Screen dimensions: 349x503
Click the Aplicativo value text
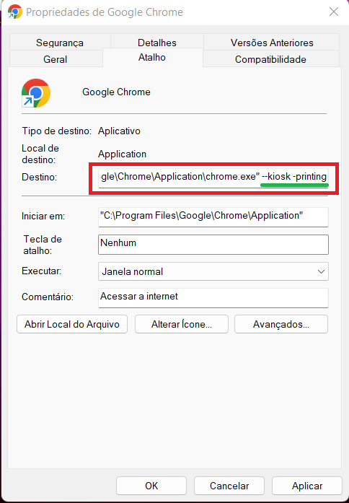(x=119, y=131)
